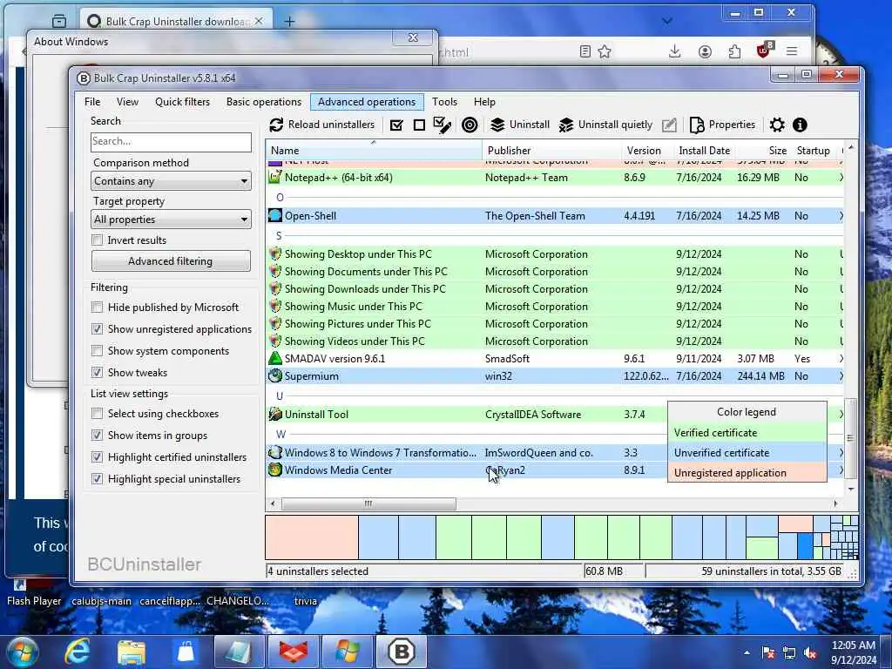Screen dimensions: 892x669
Task: Open the Help menu
Action: pos(484,102)
